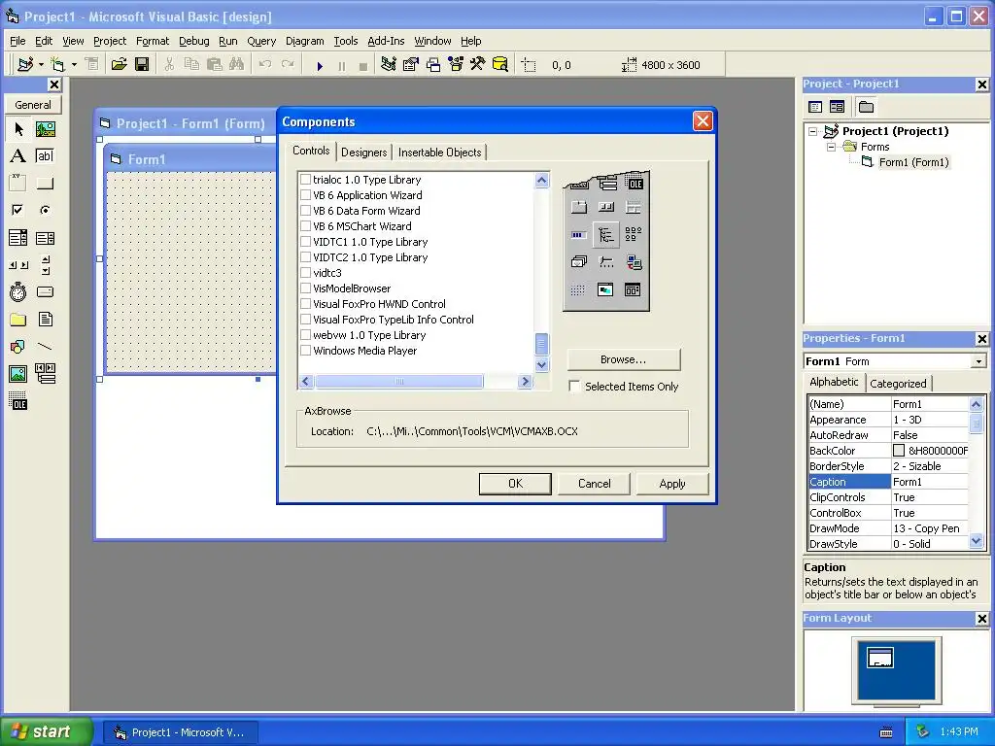Select the Shape control in the toolbox

tap(18, 347)
